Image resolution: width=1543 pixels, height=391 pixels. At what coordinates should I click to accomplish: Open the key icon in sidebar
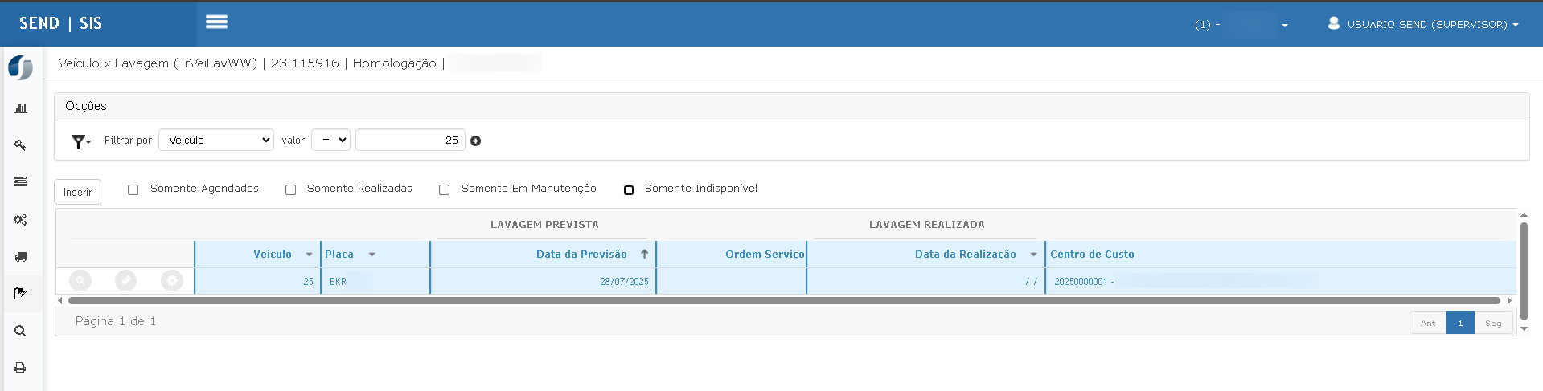point(20,145)
